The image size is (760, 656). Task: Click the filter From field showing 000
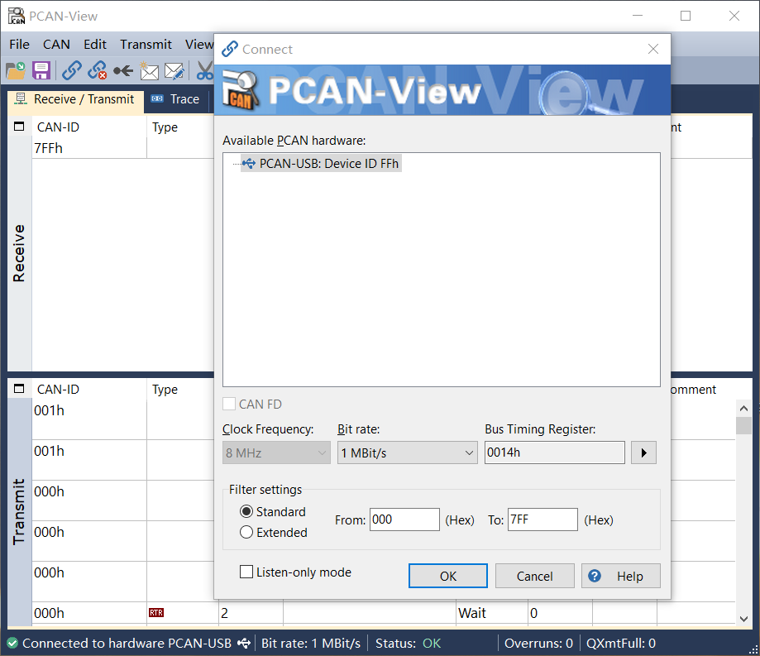pos(404,520)
